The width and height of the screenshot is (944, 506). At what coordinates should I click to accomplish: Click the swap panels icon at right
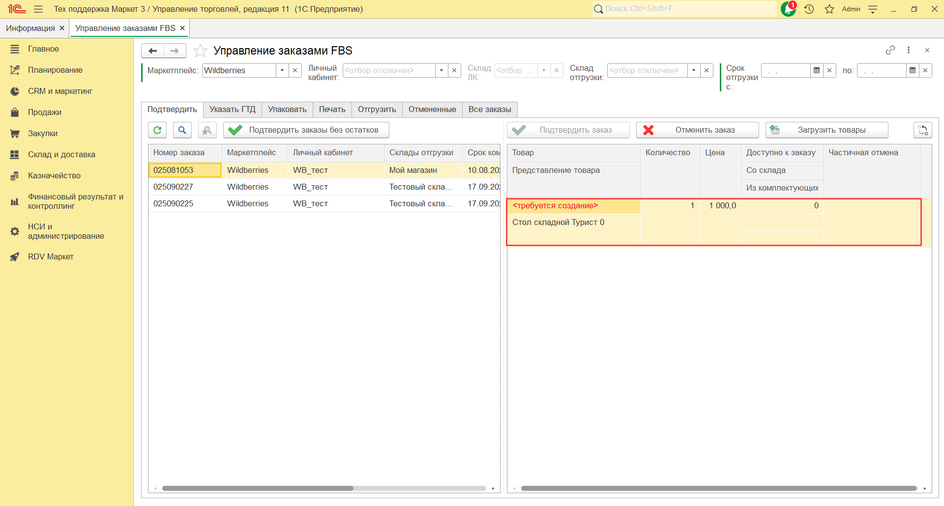tap(922, 130)
